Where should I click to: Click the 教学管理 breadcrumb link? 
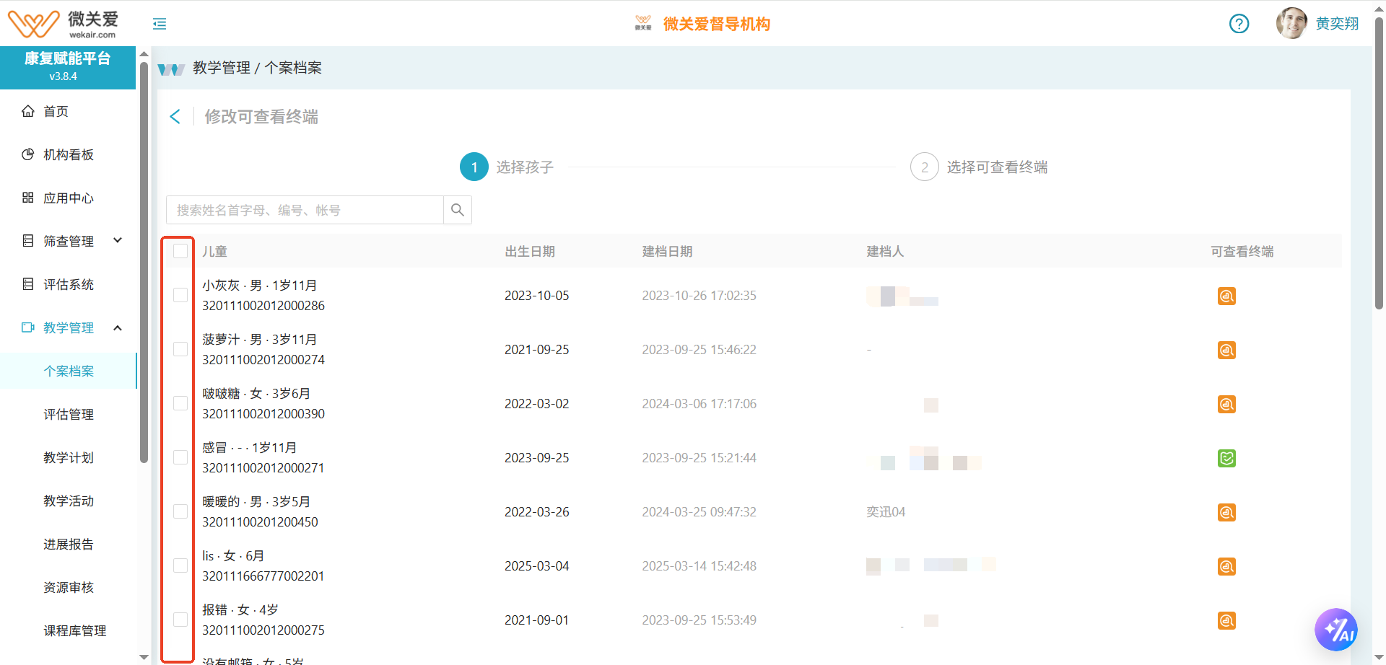221,68
